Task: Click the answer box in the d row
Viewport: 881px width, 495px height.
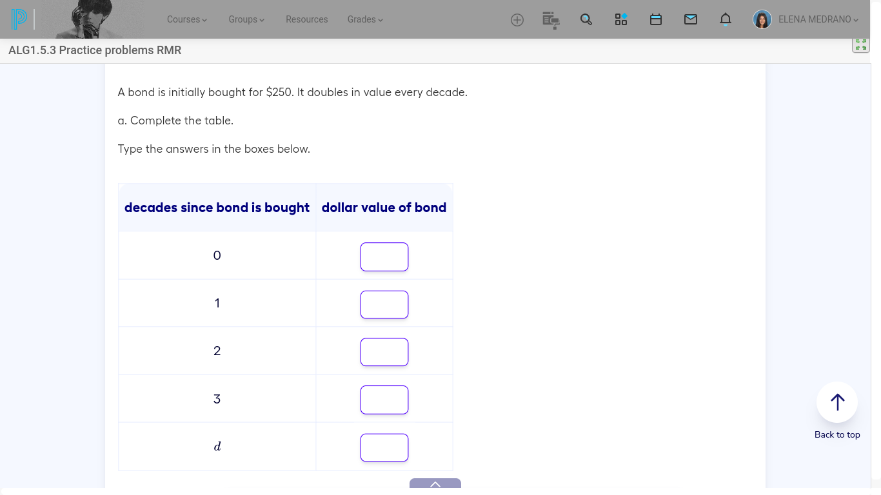Action: tap(384, 447)
